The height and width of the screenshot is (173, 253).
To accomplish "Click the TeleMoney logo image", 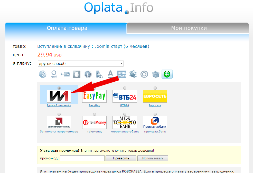I will pos(94,122).
